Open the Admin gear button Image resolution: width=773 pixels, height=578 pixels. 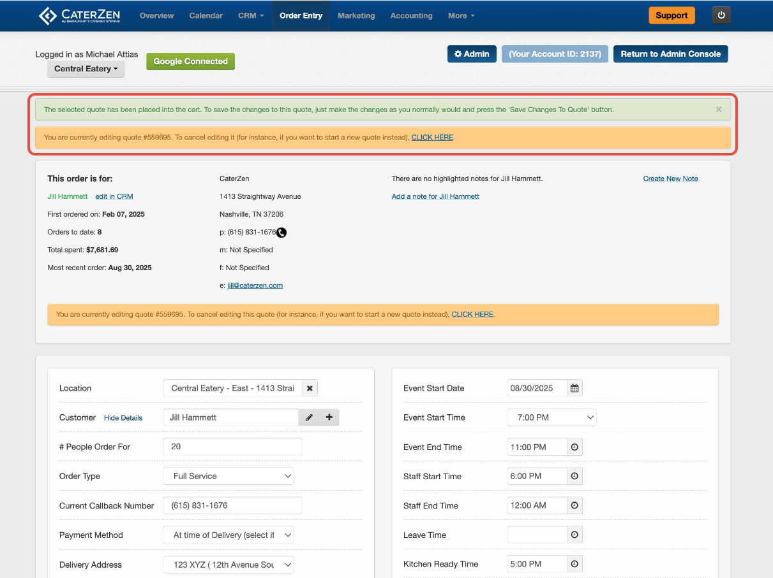(x=472, y=54)
